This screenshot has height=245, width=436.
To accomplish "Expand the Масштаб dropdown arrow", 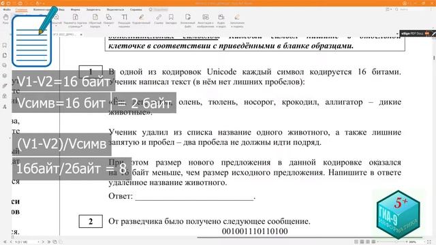I will coord(57,26).
